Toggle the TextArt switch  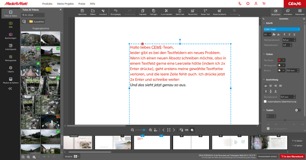[x=298, y=110]
